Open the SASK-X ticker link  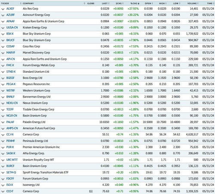(11, 154)
